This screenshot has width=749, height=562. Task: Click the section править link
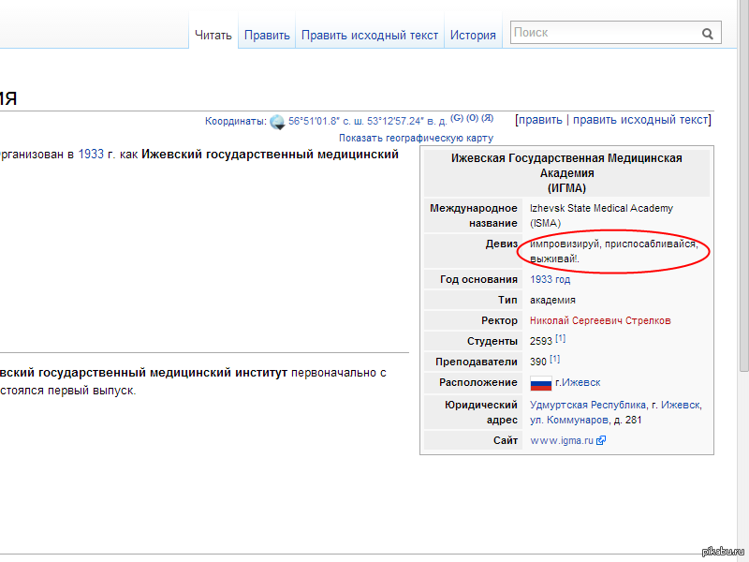click(540, 120)
